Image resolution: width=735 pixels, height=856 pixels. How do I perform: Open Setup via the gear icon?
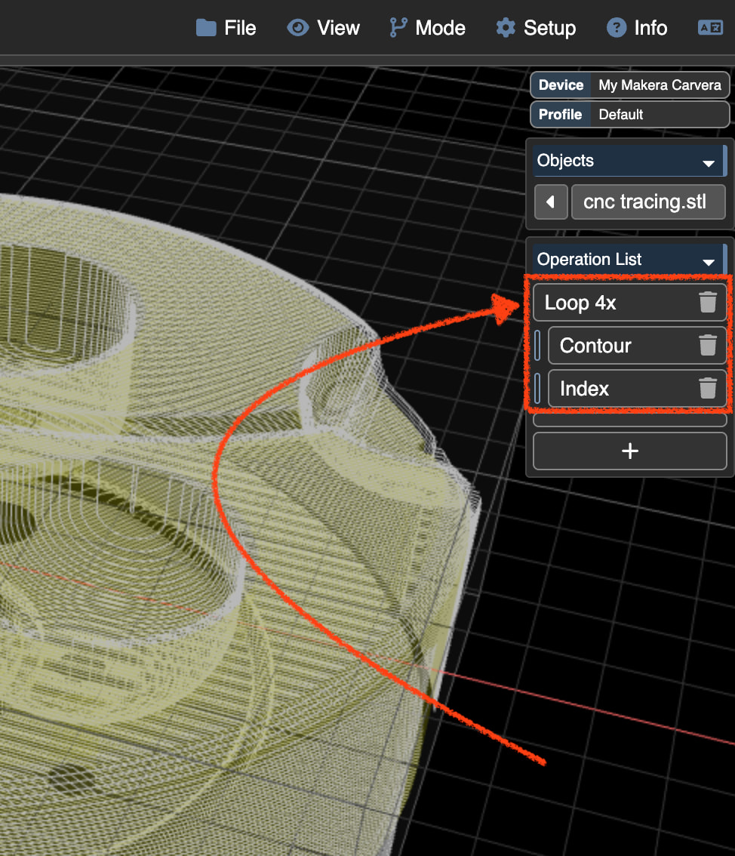tap(505, 28)
